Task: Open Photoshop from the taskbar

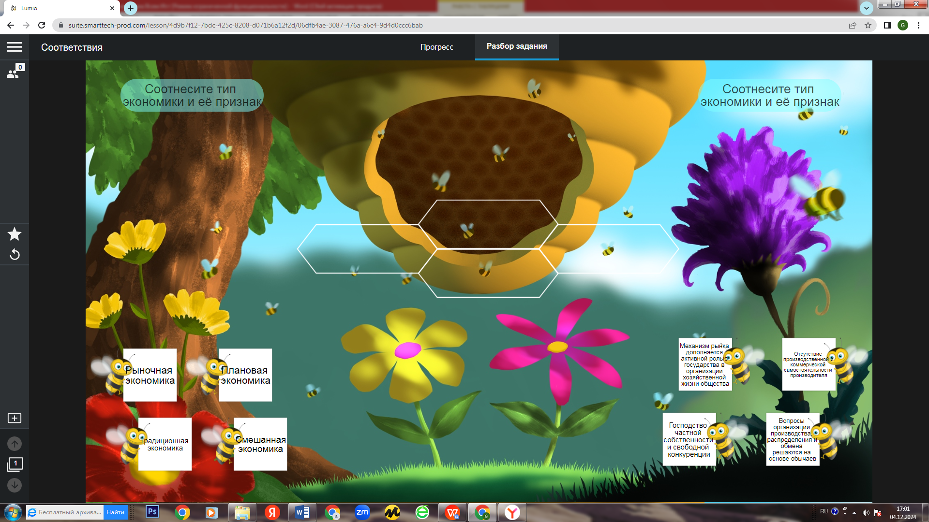Action: (x=152, y=512)
